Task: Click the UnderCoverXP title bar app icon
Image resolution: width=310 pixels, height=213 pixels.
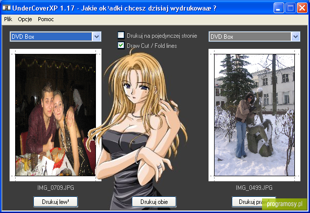Action: pos(7,8)
